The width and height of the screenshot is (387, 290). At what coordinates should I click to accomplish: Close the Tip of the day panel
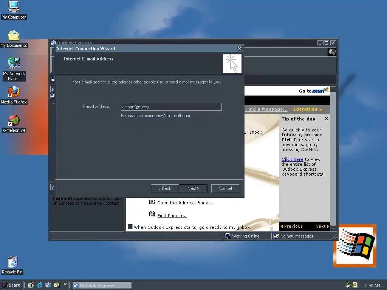pyautogui.click(x=326, y=119)
